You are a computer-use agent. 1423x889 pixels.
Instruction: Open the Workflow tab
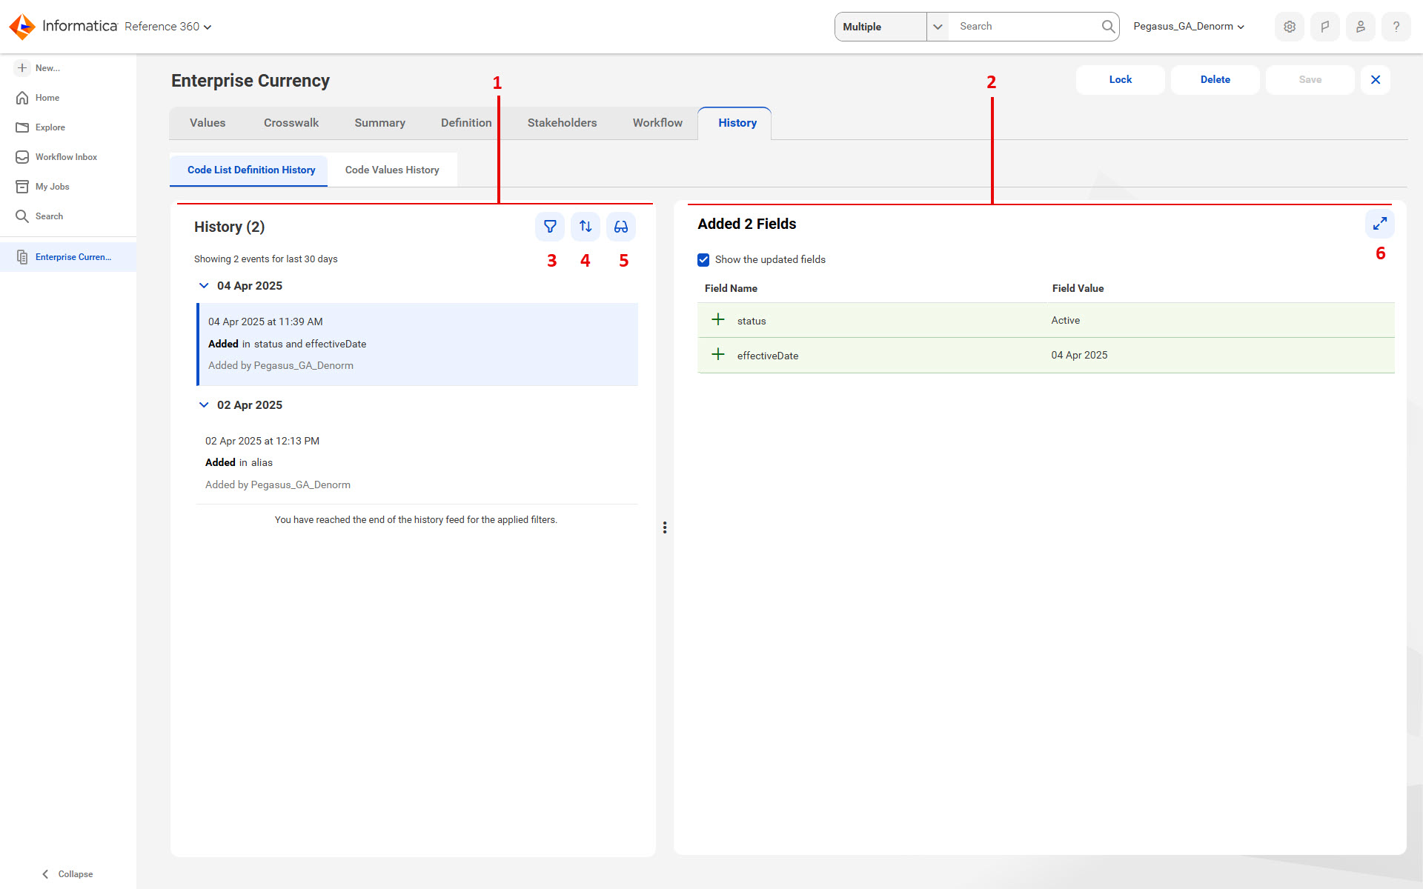point(657,123)
